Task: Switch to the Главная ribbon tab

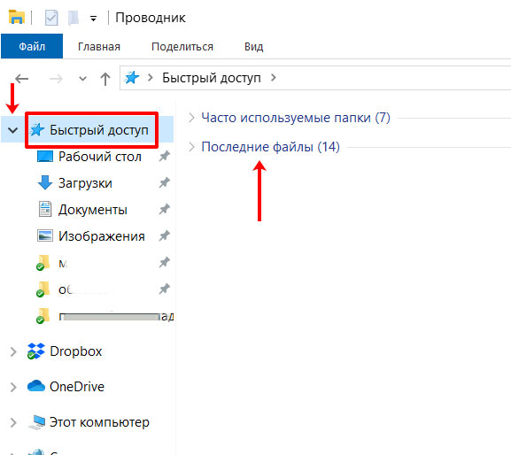Action: point(99,47)
